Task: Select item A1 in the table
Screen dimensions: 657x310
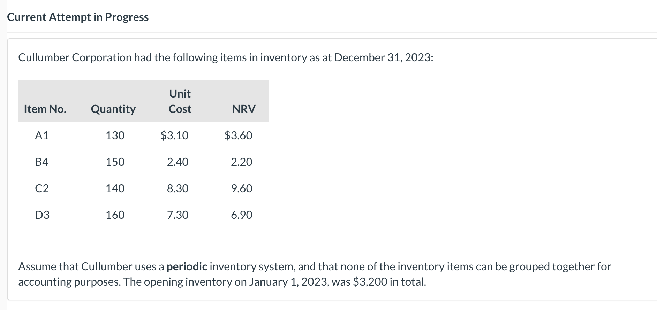Action: click(x=42, y=135)
